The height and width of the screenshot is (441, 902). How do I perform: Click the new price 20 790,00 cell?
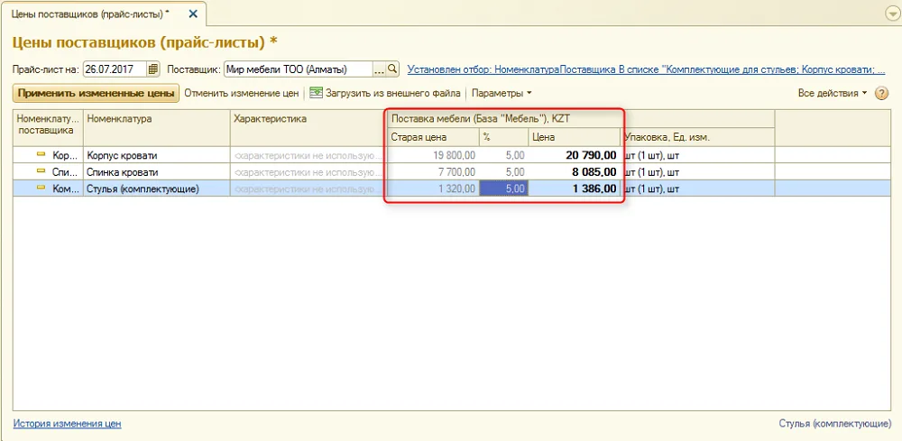(x=574, y=155)
